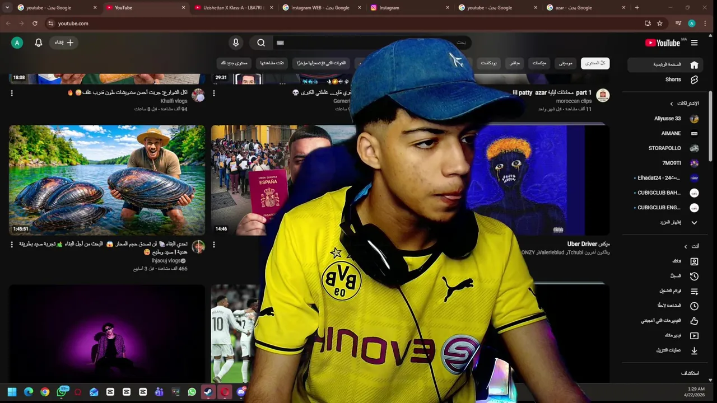The height and width of the screenshot is (403, 717).
Task: Open Windows Start menu
Action: pyautogui.click(x=12, y=392)
